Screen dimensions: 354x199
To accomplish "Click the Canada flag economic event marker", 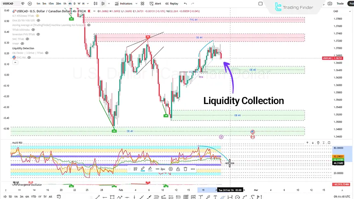I will (x=253, y=137).
